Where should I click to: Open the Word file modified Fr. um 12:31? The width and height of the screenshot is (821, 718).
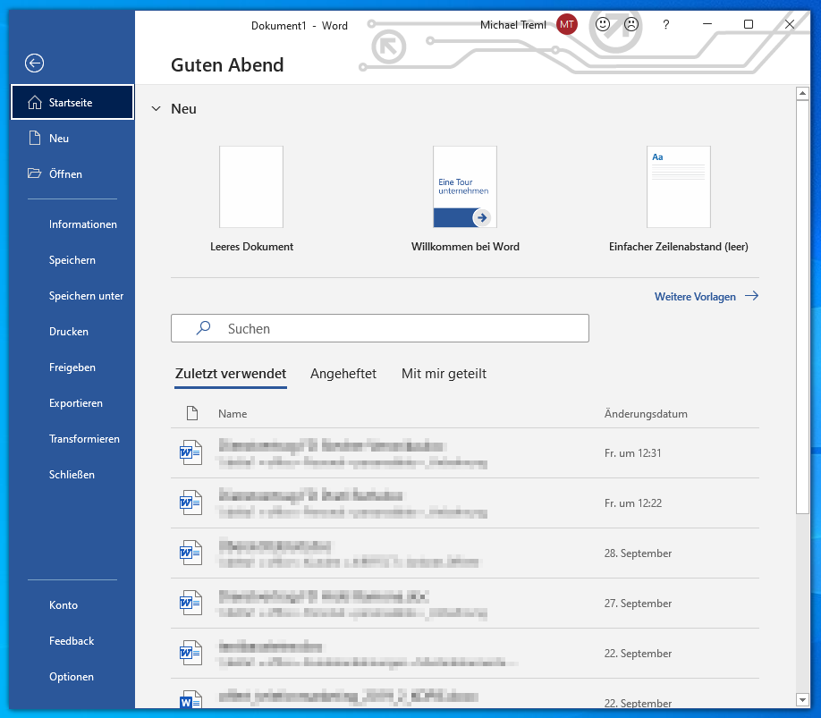[x=464, y=452]
